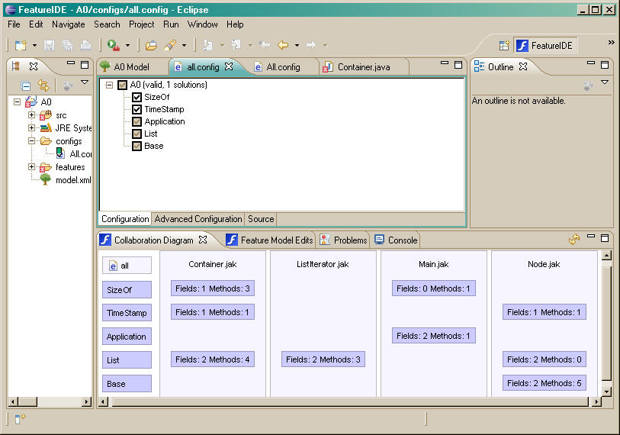Toggle the Application feature checkbox
This screenshot has width=620, height=435.
(137, 121)
